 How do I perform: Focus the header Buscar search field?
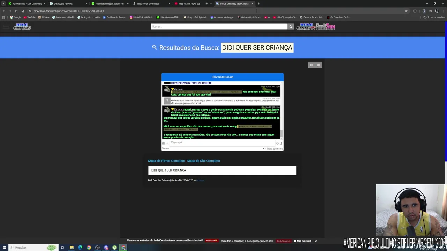[219, 26]
